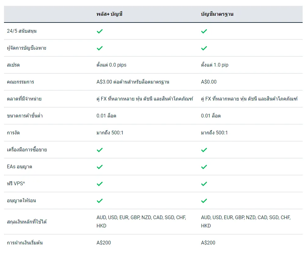The height and width of the screenshot is (258, 306).
Task: Click the A$0.00 commission value
Action: [209, 82]
